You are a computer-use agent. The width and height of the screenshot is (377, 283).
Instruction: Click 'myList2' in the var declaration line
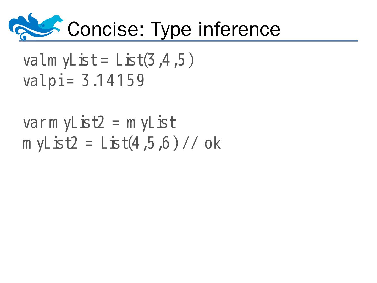click(77, 123)
